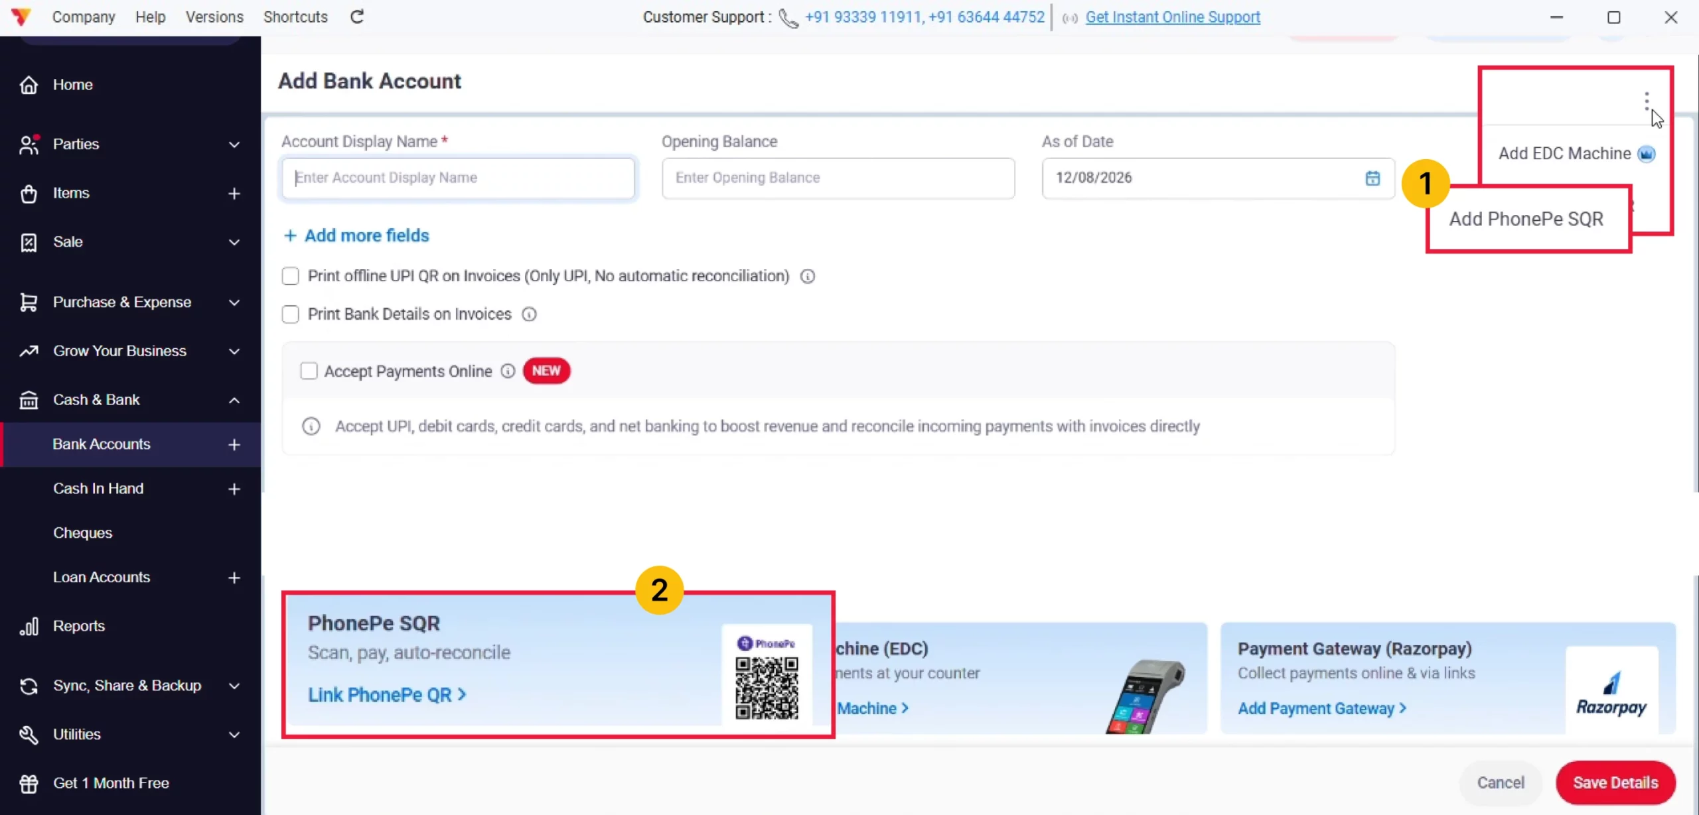Viewport: 1699px width, 815px height.
Task: Click the PhonePe QR code image
Action: 767,688
